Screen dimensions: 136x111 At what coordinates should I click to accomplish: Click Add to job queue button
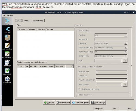click(x=81, y=103)
